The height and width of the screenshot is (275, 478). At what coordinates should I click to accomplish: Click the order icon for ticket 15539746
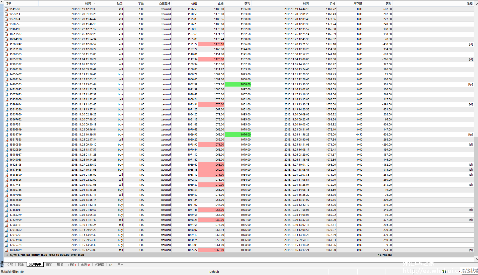tap(7, 134)
